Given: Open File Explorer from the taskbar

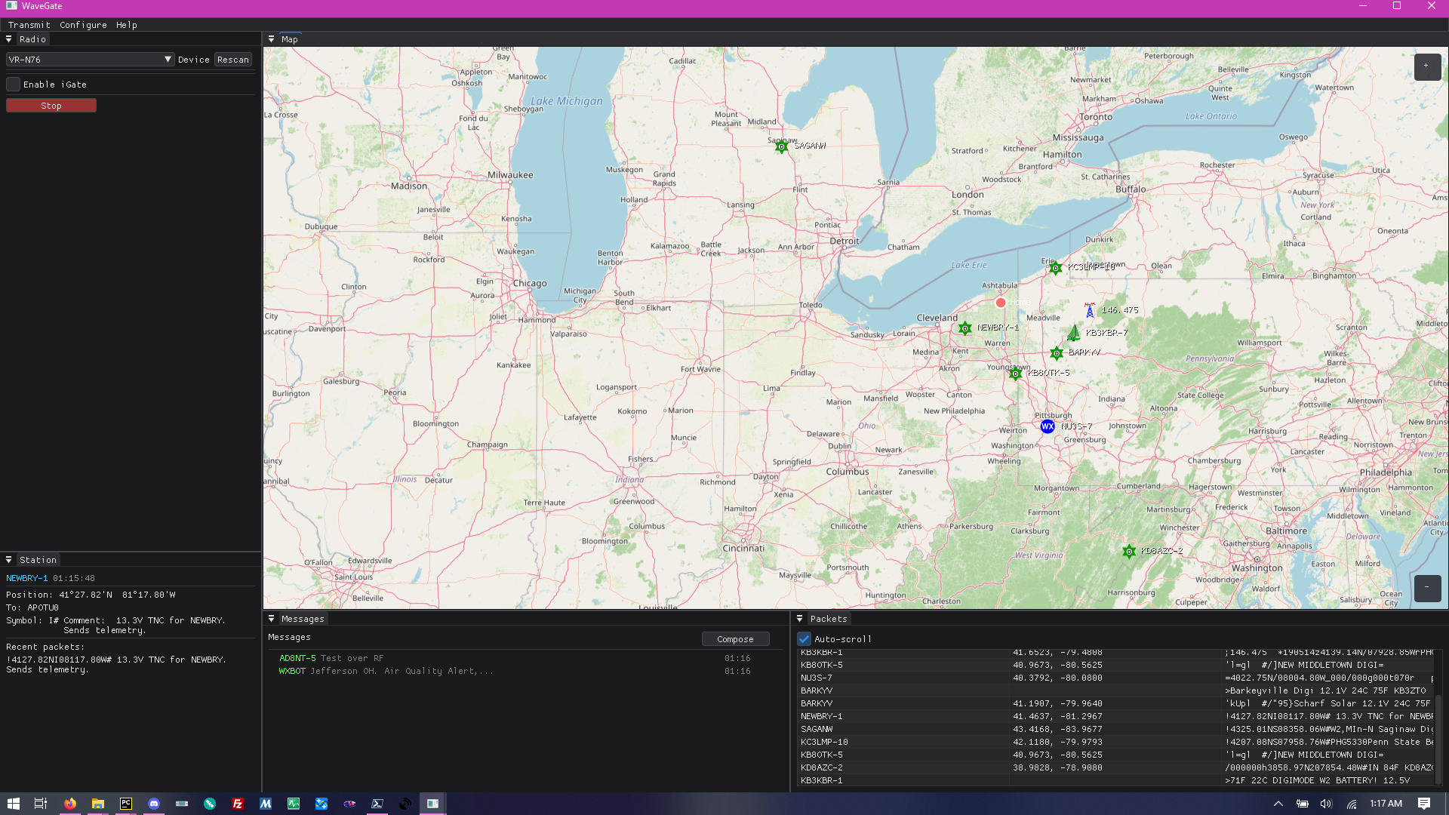Looking at the screenshot, I should [98, 804].
